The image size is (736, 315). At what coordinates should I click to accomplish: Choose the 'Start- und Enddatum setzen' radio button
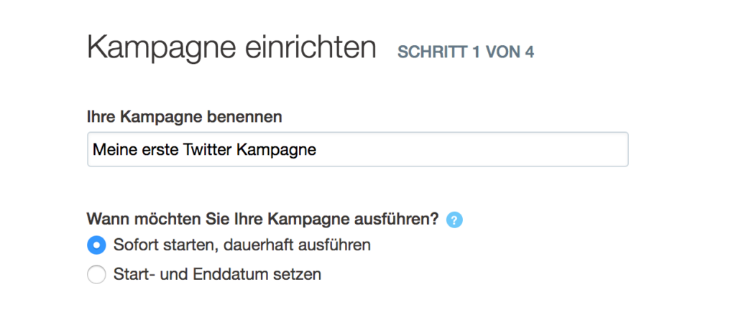pos(97,274)
